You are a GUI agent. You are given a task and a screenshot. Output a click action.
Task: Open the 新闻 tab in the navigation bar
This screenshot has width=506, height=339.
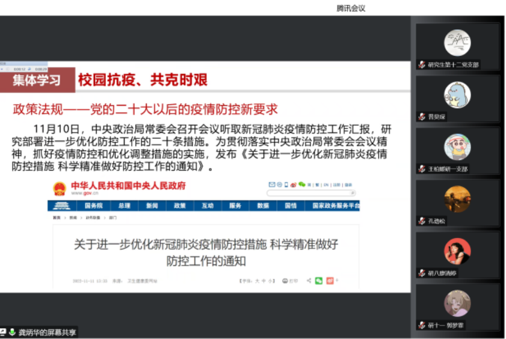click(x=152, y=206)
